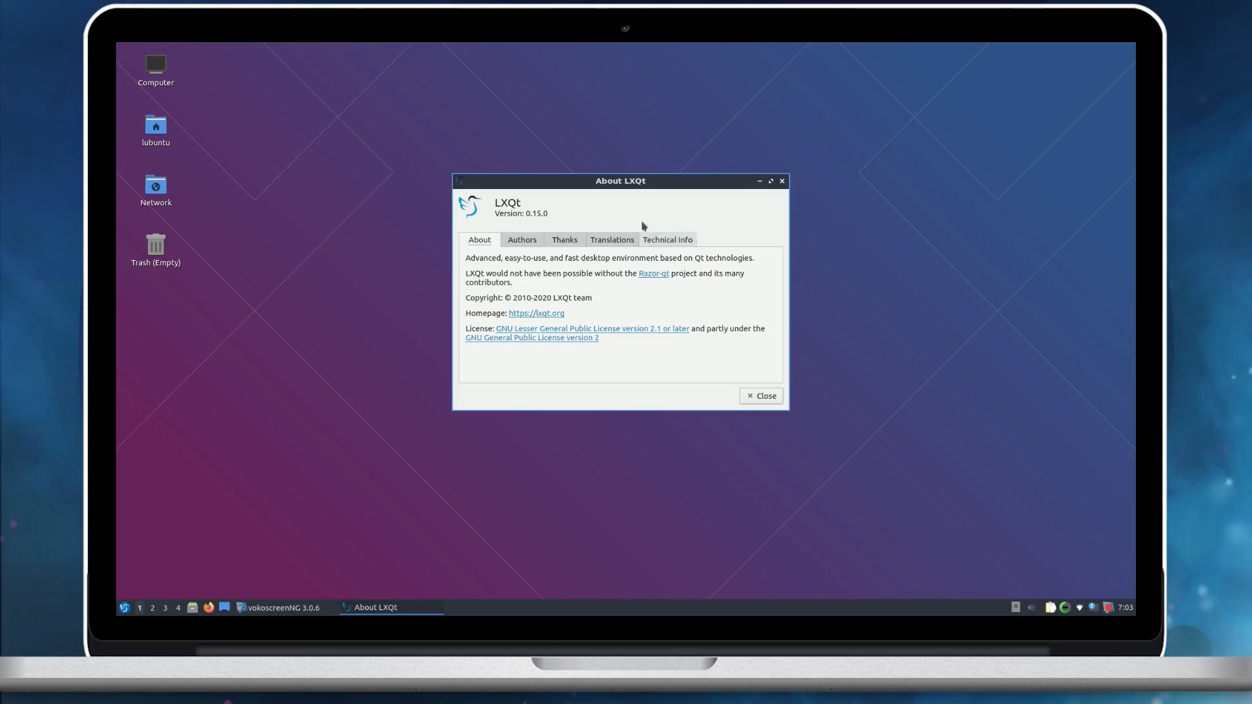Open the Razor-qt project link
The height and width of the screenshot is (704, 1252).
[653, 274]
